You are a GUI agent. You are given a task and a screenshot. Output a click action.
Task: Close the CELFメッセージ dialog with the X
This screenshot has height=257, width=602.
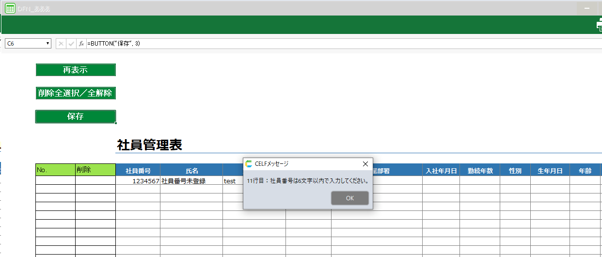pyautogui.click(x=365, y=164)
